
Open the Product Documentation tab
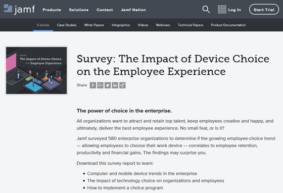tap(228, 25)
